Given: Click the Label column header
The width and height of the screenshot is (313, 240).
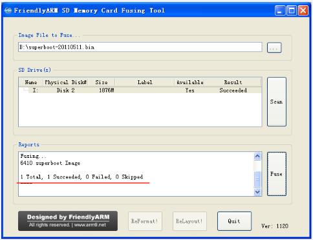Looking at the screenshot, I should tap(145, 82).
